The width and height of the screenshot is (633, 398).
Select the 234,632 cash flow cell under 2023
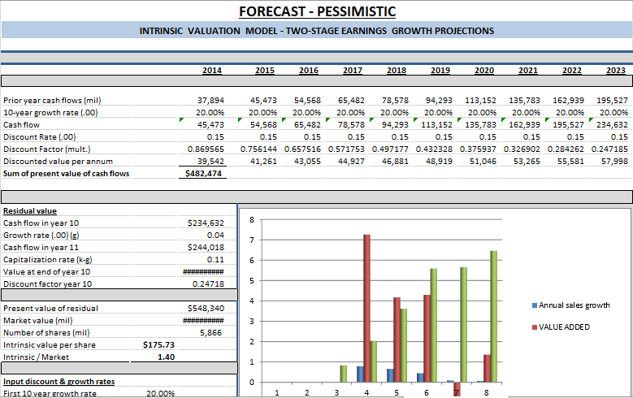tap(611, 125)
